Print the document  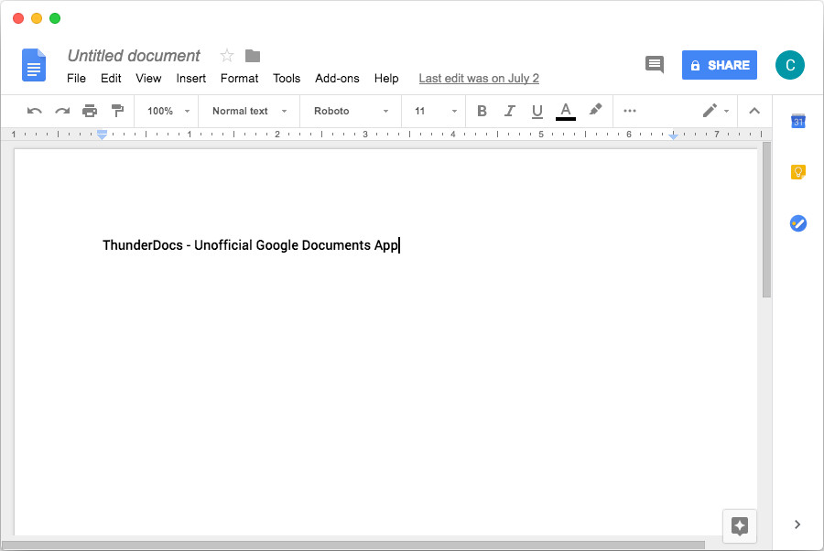[90, 111]
